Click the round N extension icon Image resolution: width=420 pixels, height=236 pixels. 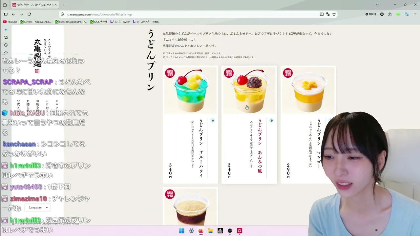point(382,14)
